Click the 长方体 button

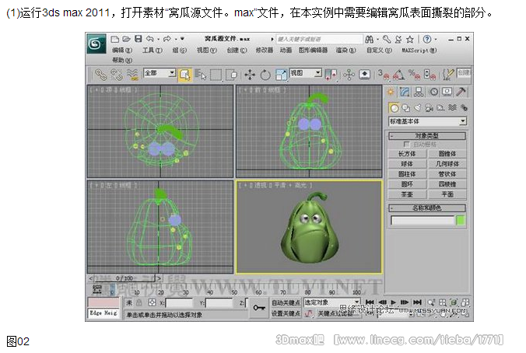[x=407, y=154]
